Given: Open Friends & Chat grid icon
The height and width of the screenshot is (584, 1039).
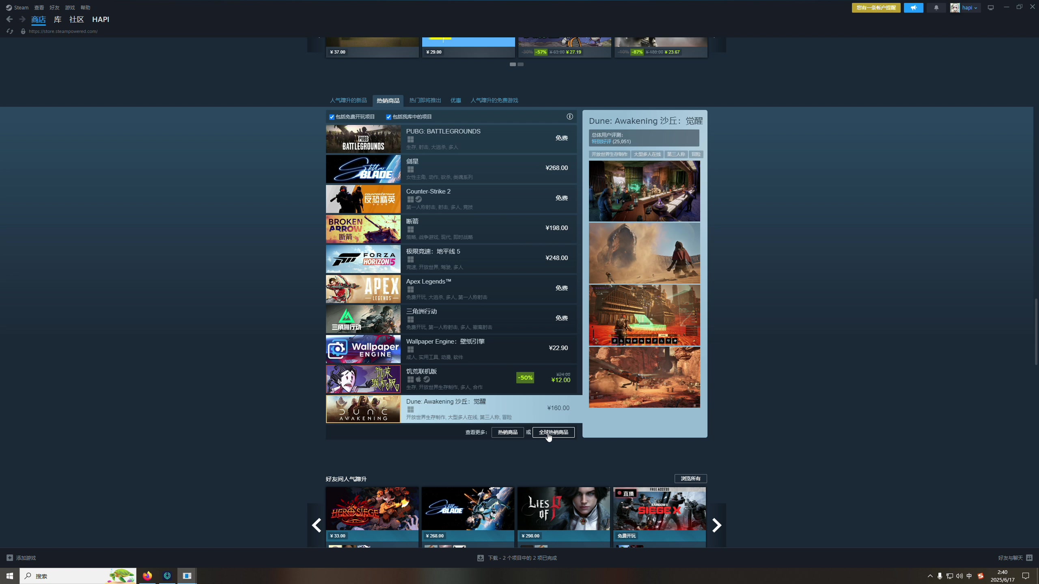Looking at the screenshot, I should pos(1029,558).
